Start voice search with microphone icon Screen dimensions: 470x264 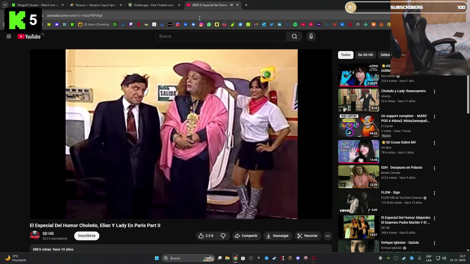311,36
